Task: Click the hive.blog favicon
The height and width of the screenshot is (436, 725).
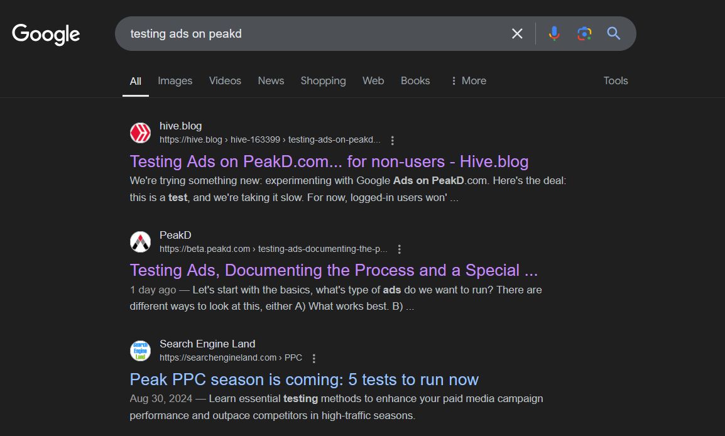Action: point(140,133)
